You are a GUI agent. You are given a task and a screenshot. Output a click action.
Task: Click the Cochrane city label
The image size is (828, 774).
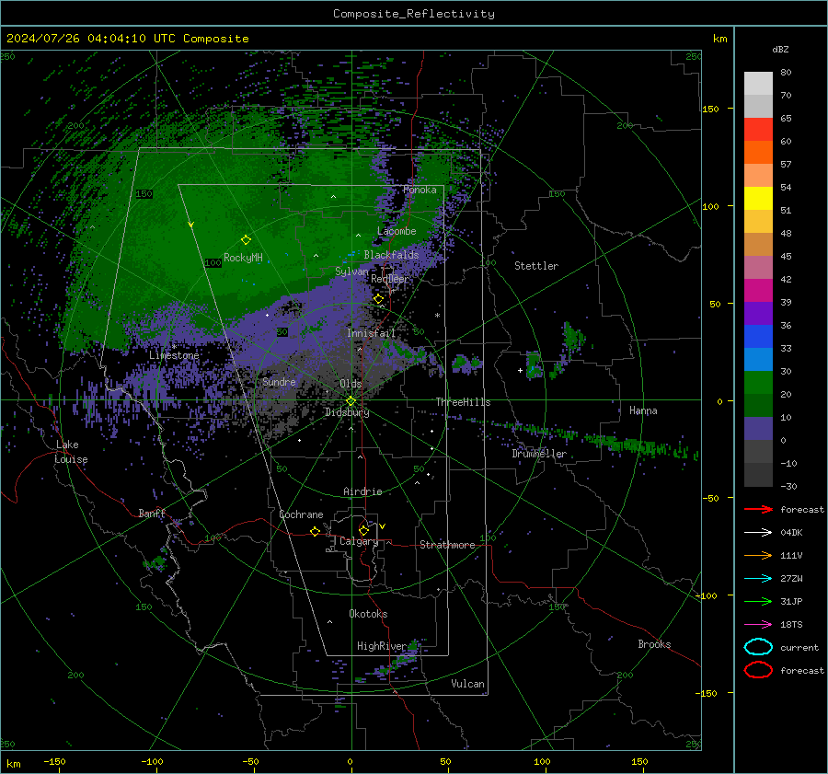click(x=301, y=514)
